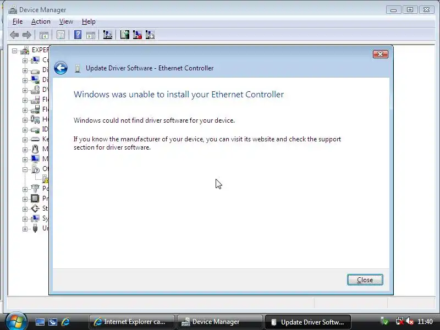Open the Action menu
Screen dimensions: 440x330
coord(41,21)
